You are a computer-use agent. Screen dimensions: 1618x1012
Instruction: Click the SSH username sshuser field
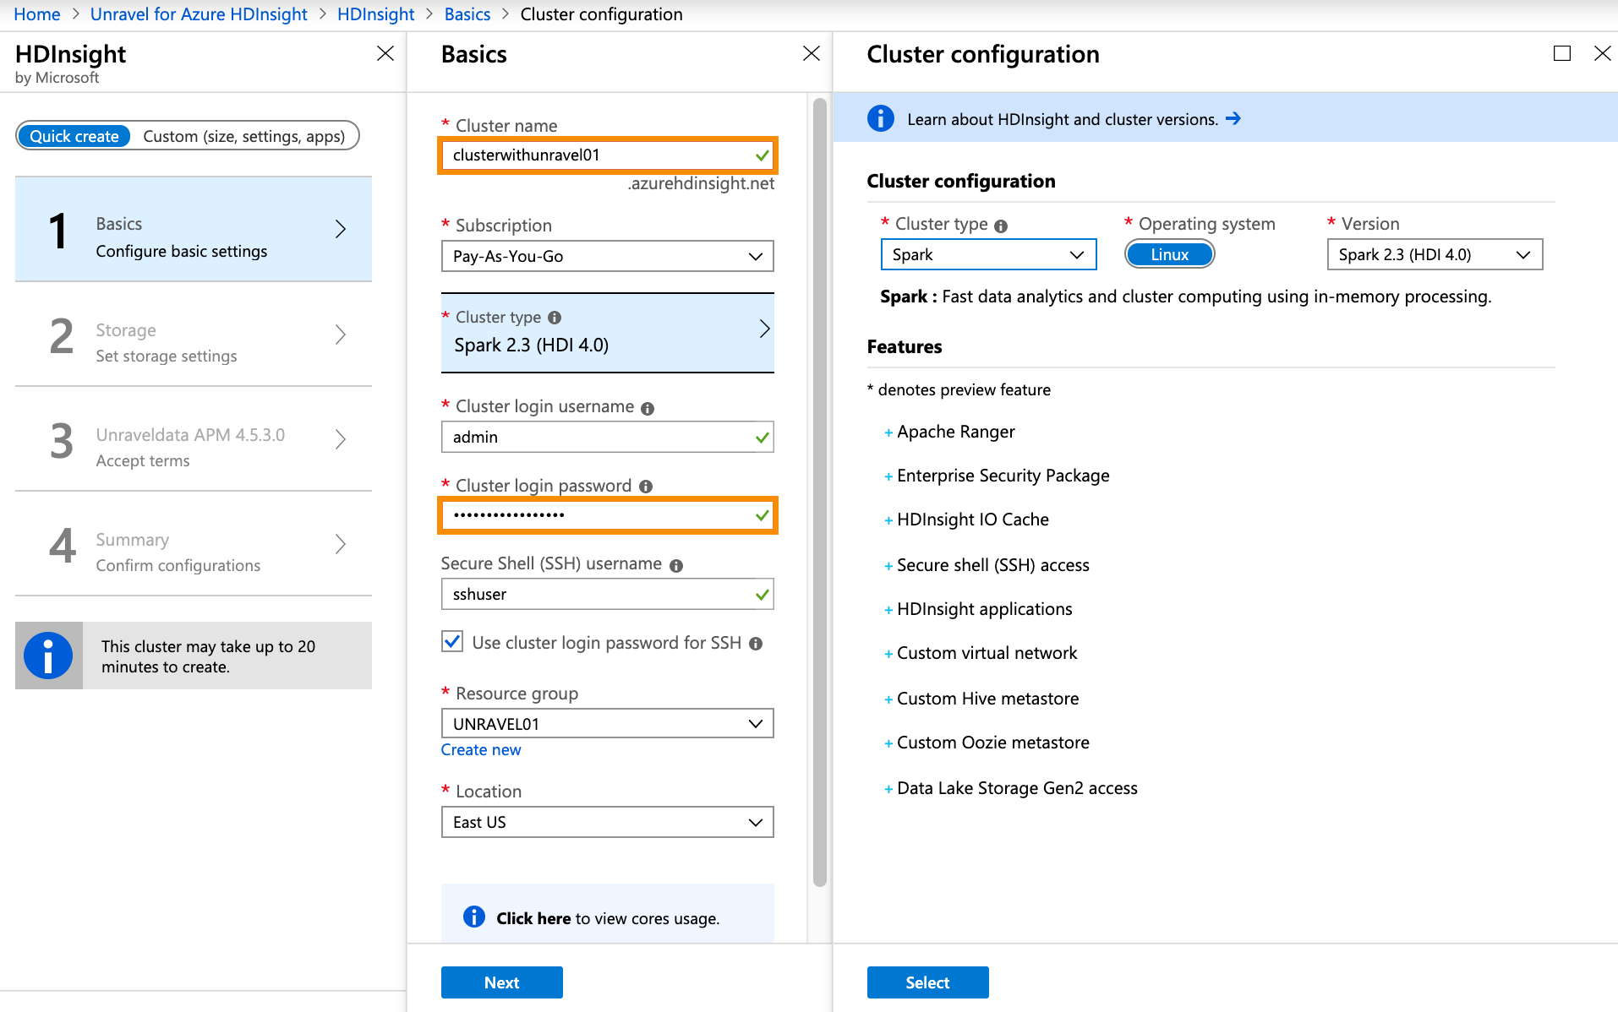pos(607,594)
